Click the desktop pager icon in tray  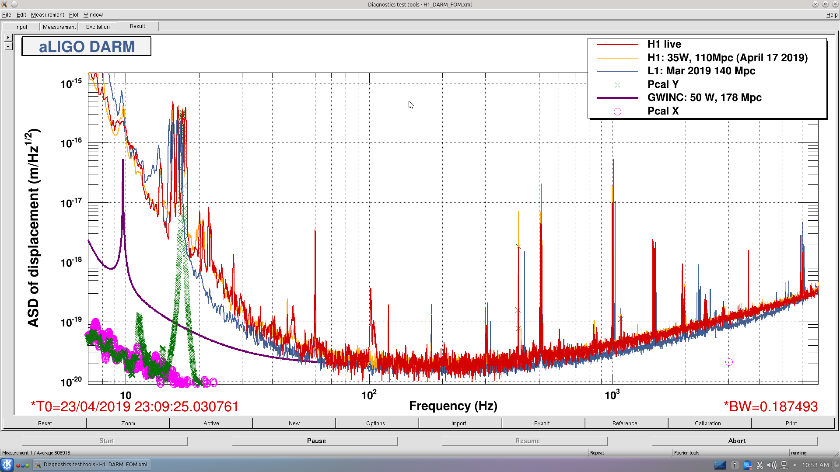(x=720, y=465)
